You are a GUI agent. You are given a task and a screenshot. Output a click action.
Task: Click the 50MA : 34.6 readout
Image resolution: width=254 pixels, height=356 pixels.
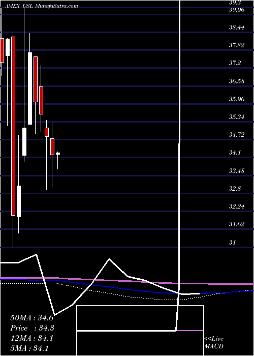[x=31, y=318]
